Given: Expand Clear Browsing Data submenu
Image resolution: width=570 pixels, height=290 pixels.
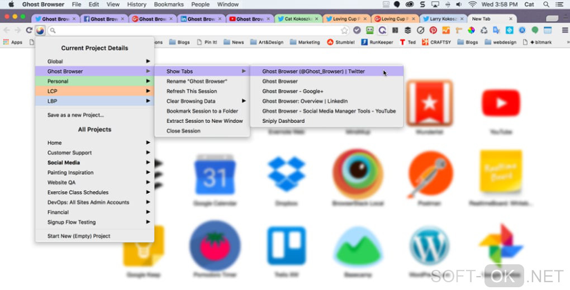Looking at the screenshot, I should tap(202, 101).
